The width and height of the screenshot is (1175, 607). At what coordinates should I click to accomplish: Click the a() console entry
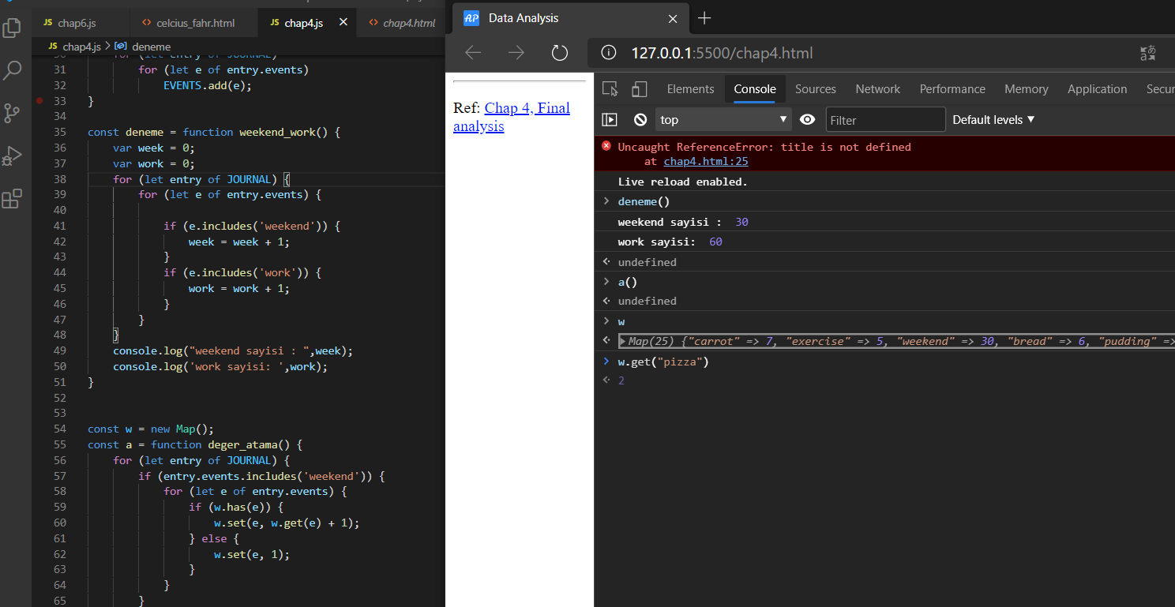pyautogui.click(x=628, y=282)
